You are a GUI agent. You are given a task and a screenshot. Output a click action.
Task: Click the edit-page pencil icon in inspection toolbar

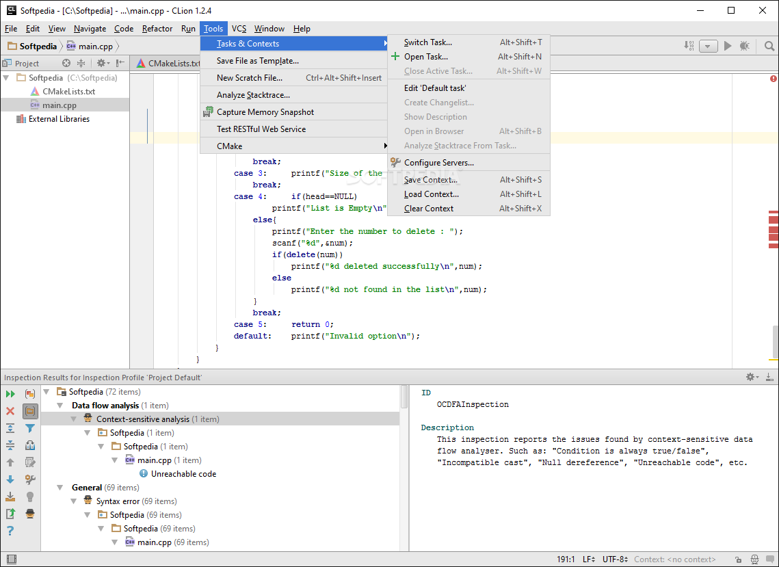point(30,462)
